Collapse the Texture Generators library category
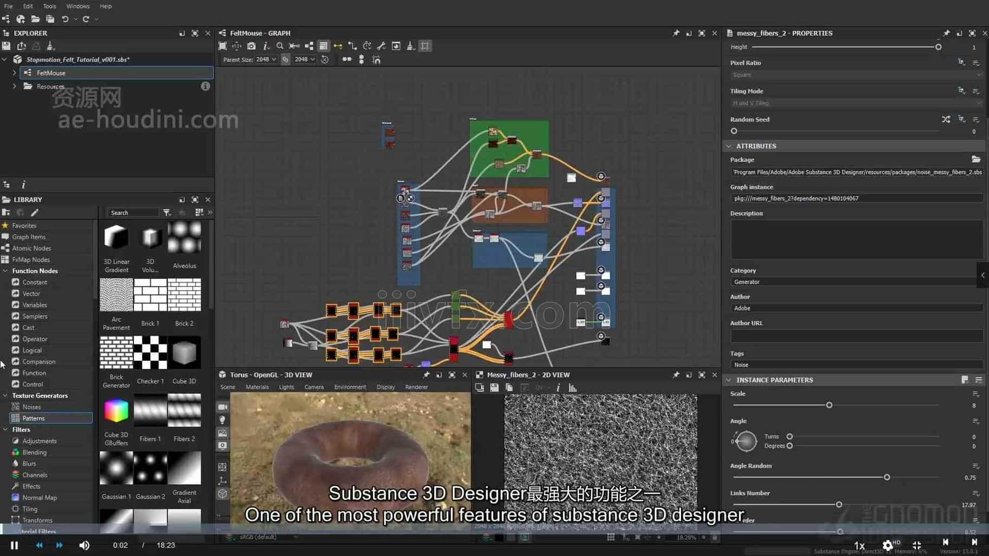This screenshot has height=556, width=989. click(x=5, y=395)
